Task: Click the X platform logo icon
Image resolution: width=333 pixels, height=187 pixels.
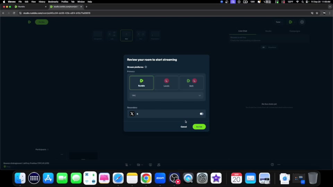Action: pyautogui.click(x=132, y=114)
